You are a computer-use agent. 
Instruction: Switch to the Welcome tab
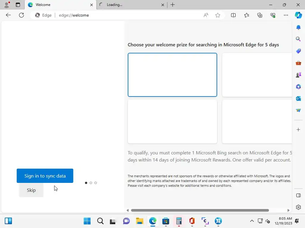(x=60, y=5)
